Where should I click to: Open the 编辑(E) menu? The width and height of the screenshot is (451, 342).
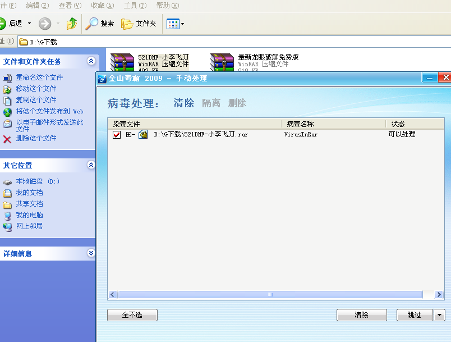coord(38,6)
